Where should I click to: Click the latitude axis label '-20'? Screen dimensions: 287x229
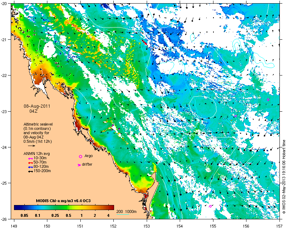coord(3,4)
